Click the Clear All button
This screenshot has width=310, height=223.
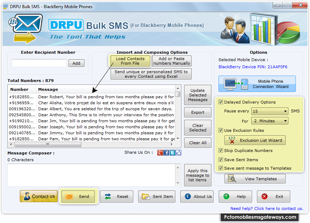pyautogui.click(x=198, y=143)
